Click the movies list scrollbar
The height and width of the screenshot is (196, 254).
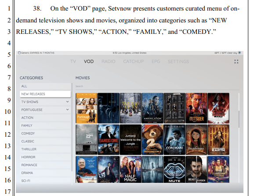pos(239,119)
